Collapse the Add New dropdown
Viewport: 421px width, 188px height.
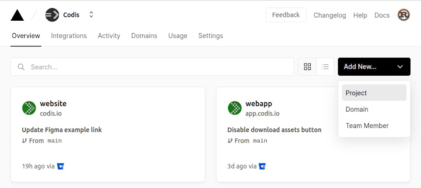pyautogui.click(x=400, y=67)
